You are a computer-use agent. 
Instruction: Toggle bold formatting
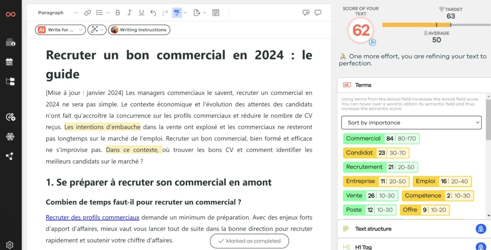(x=118, y=13)
